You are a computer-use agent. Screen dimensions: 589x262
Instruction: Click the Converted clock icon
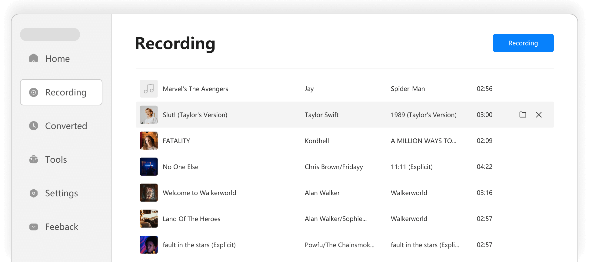(x=34, y=126)
